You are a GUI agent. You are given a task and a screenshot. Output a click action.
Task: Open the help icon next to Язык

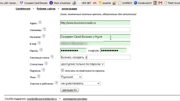[x=39, y=76]
